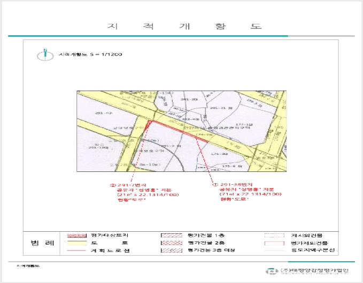Viewport: 363px width, 283px height.
Task: Click the 평가제외건물 legend label
Action: tap(310, 243)
